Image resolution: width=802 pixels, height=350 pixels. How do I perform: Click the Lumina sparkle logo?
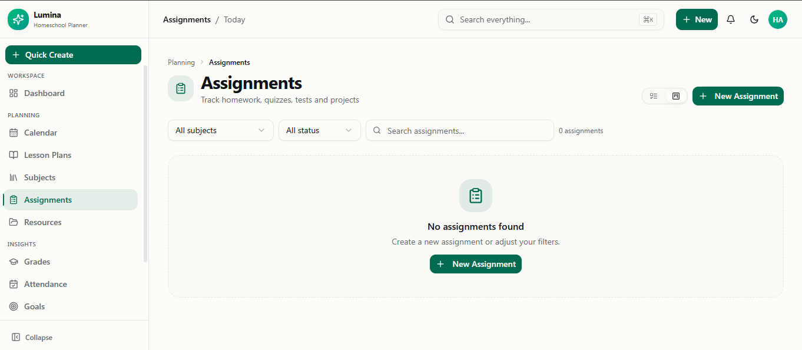(18, 19)
